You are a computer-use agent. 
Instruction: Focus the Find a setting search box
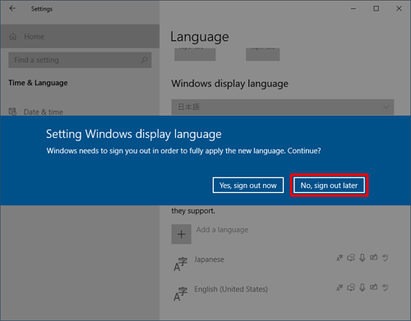tap(80, 60)
